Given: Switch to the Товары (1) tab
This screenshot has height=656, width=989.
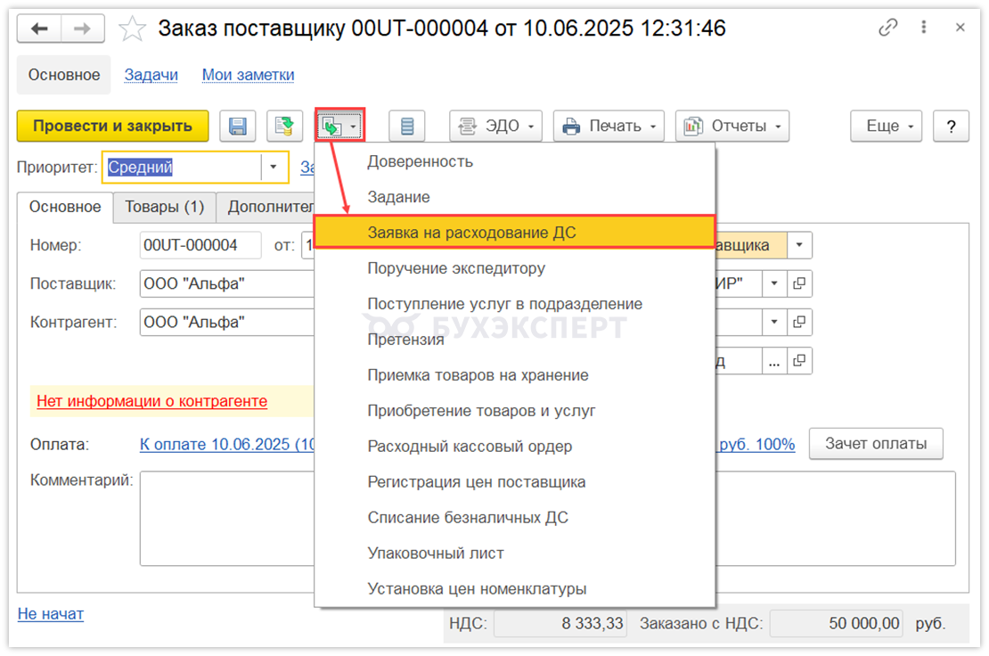Looking at the screenshot, I should click(x=165, y=207).
